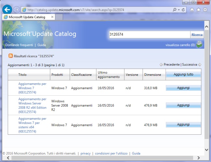This screenshot has width=211, height=162.
Task: Click the Successiva page link
Action: point(190,65)
